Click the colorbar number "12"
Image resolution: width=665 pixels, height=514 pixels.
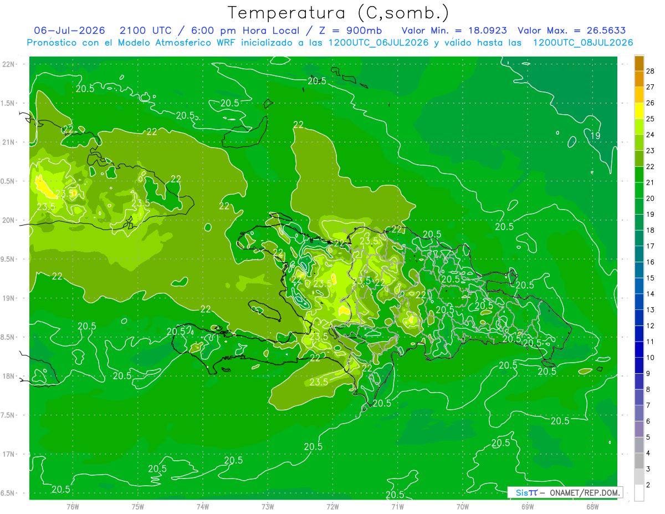651,325
